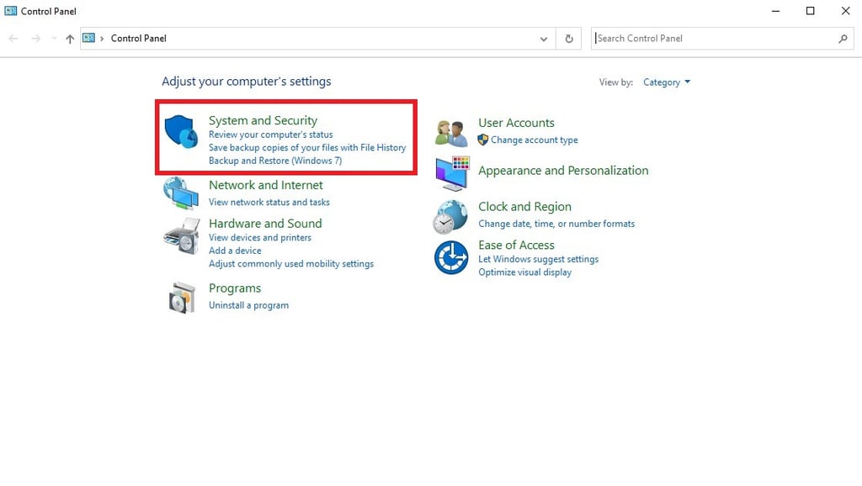Screen dimensions: 862x486
Task: Expand the address bar breadcrumb chevron
Action: pyautogui.click(x=102, y=39)
